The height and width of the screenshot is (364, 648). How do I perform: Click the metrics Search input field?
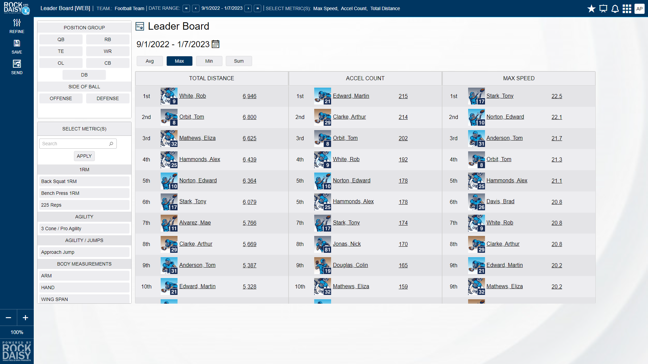(74, 144)
